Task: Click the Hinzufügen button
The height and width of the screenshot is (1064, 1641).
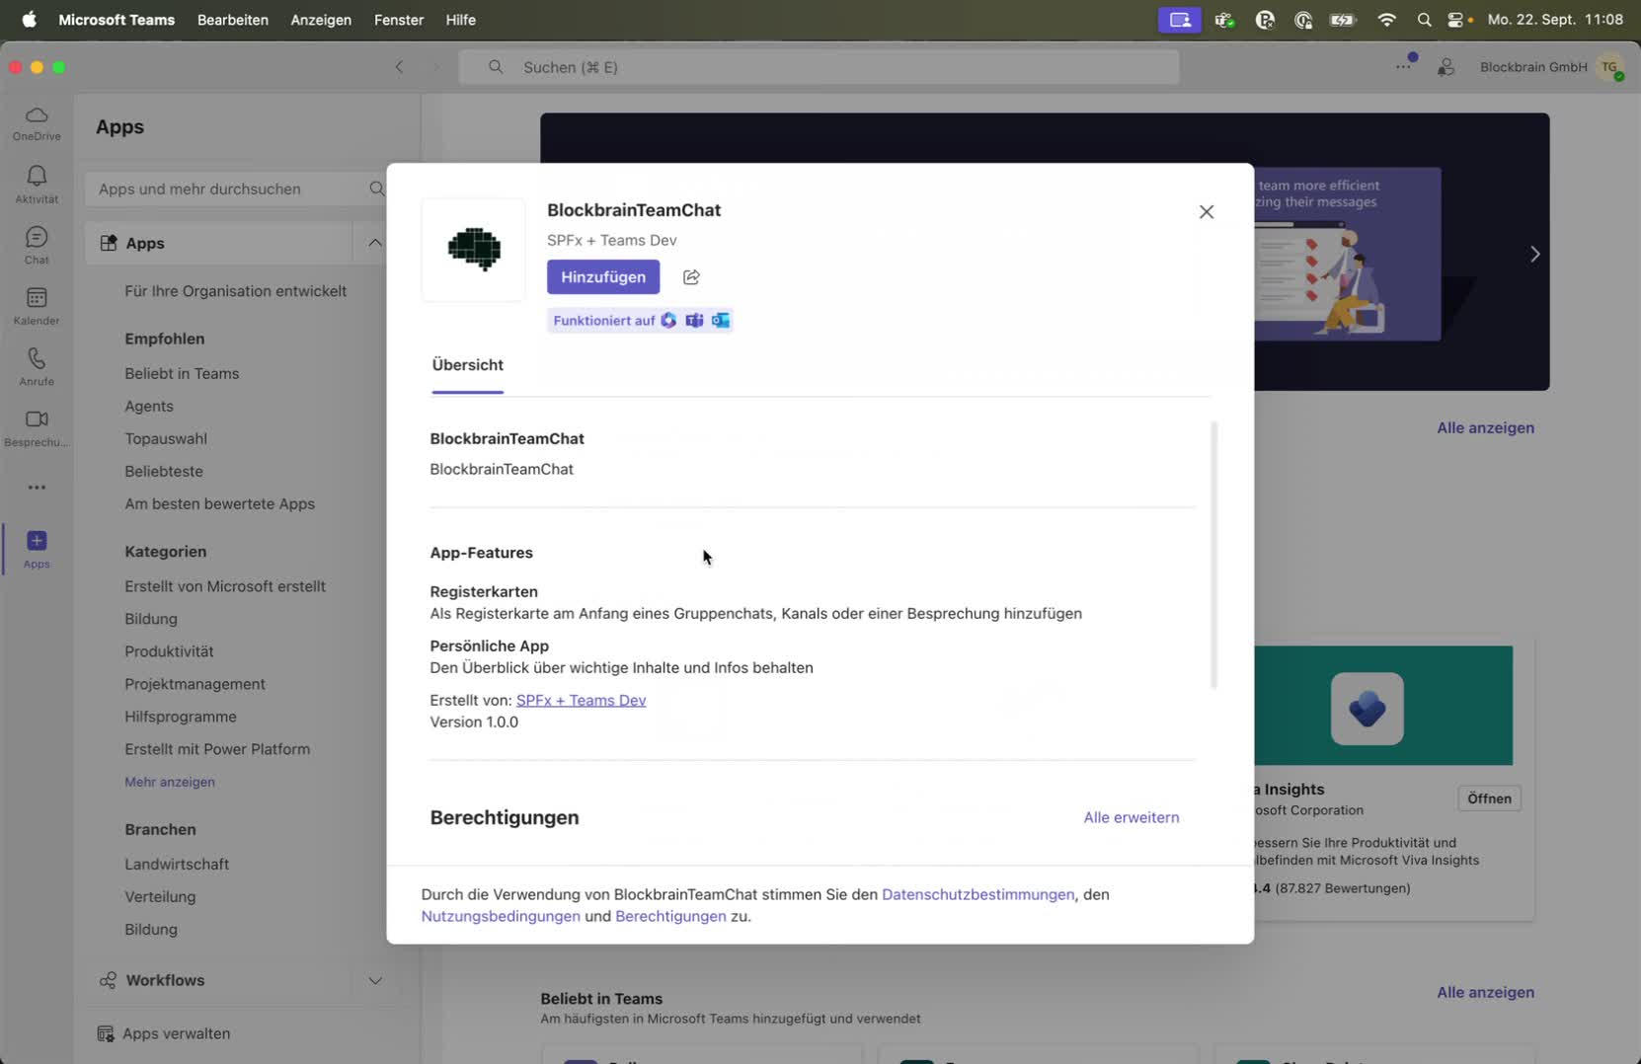Action: 602,277
